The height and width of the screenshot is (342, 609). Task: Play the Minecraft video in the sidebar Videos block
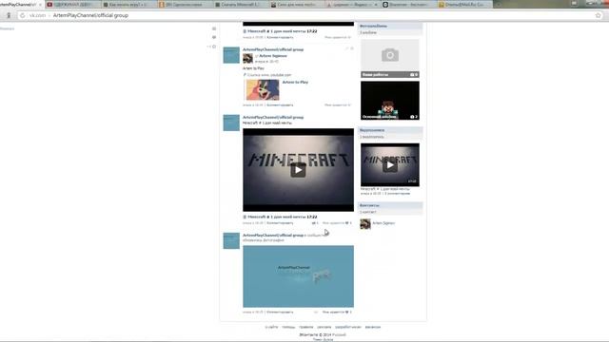tap(389, 164)
